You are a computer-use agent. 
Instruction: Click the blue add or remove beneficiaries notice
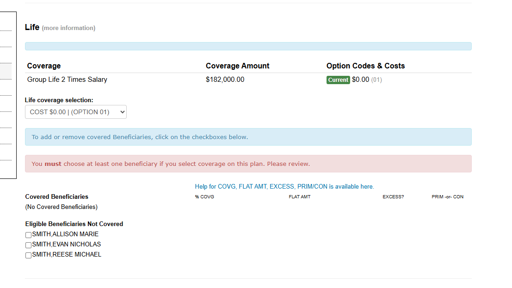(x=248, y=137)
